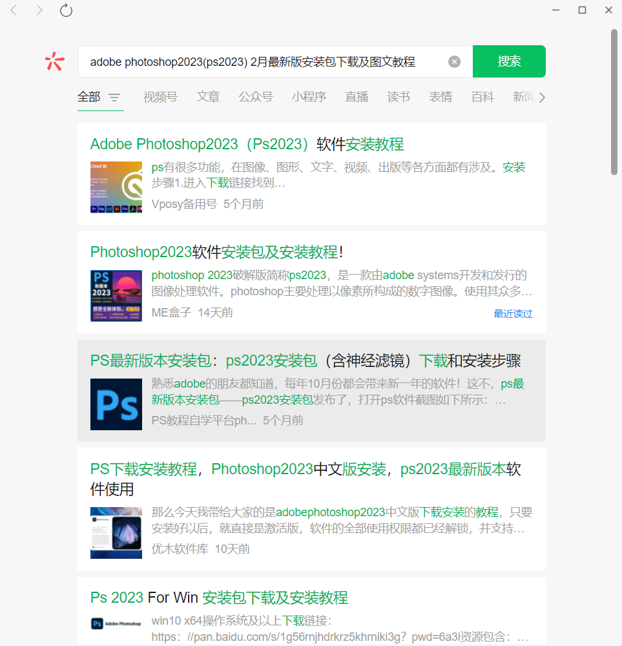This screenshot has height=646, width=622.
Task: Click the vertical scrollbar thumb
Action: pos(614,102)
